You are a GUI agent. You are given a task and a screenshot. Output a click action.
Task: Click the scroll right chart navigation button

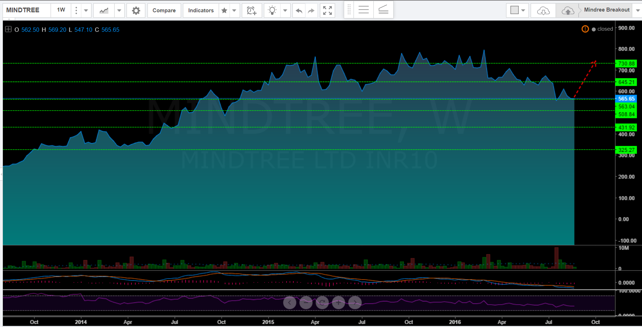tap(355, 302)
